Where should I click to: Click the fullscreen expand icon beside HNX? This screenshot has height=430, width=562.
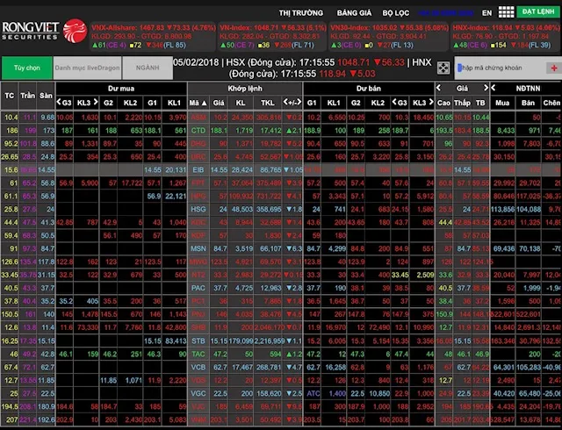(x=444, y=67)
